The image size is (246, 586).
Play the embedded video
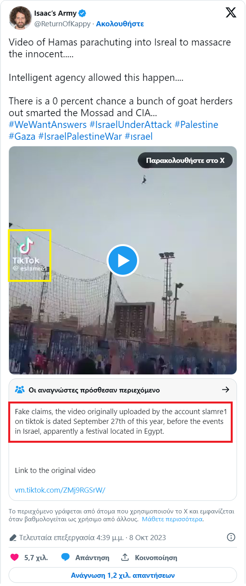tap(123, 260)
